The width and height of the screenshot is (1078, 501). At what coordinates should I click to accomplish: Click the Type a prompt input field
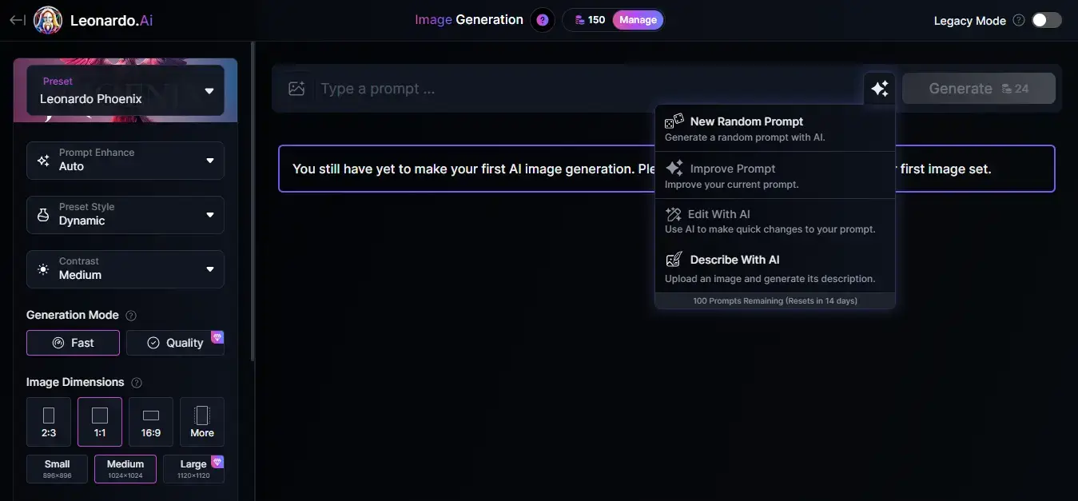[x=583, y=89]
